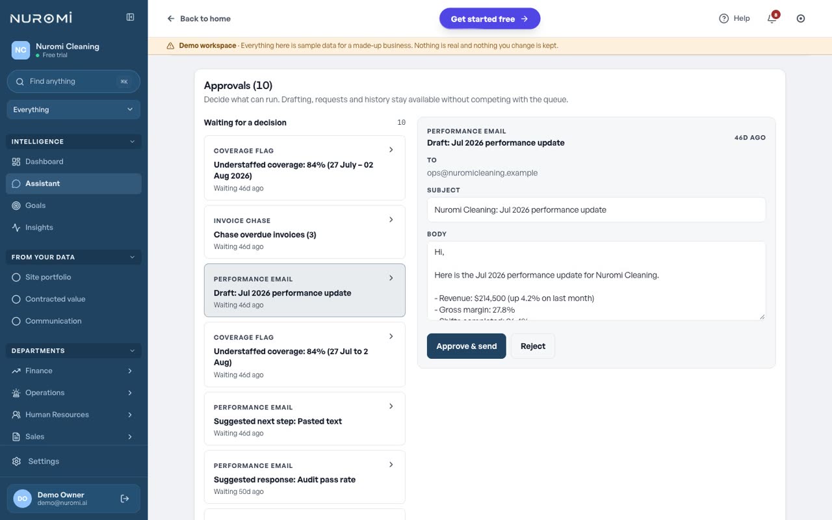This screenshot has height=520, width=832.
Task: Expand the Finance department chevron
Action: (x=130, y=370)
